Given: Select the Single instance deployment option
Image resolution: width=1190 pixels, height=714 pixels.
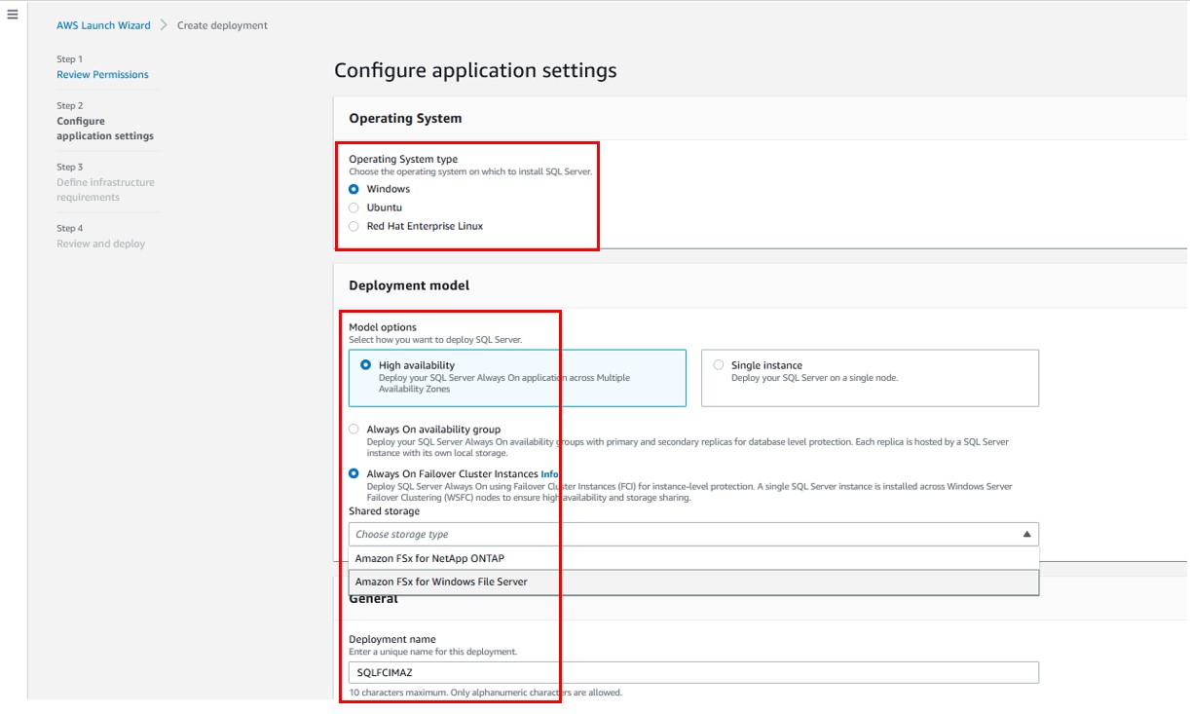Looking at the screenshot, I should pyautogui.click(x=870, y=378).
